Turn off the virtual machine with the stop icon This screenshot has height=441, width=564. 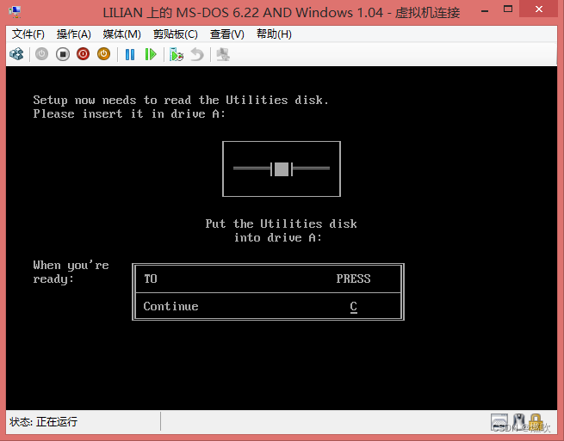[x=63, y=54]
